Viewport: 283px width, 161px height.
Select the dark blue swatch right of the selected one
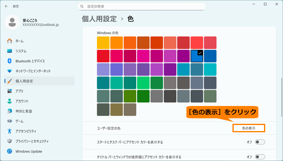click(x=210, y=56)
